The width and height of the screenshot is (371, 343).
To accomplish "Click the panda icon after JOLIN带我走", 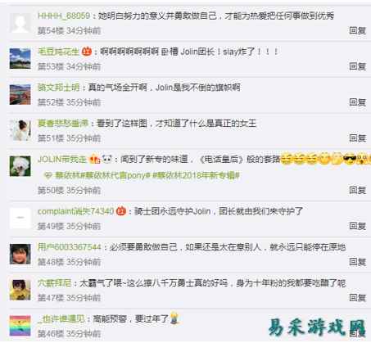I will click(x=107, y=159).
